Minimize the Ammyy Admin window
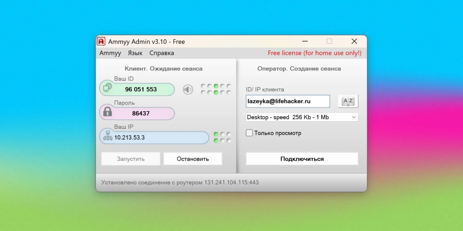 pyautogui.click(x=305, y=41)
